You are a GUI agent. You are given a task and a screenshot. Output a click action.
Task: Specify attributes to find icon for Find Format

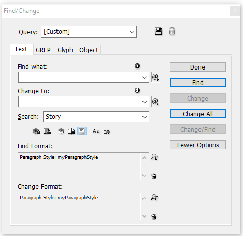154,157
